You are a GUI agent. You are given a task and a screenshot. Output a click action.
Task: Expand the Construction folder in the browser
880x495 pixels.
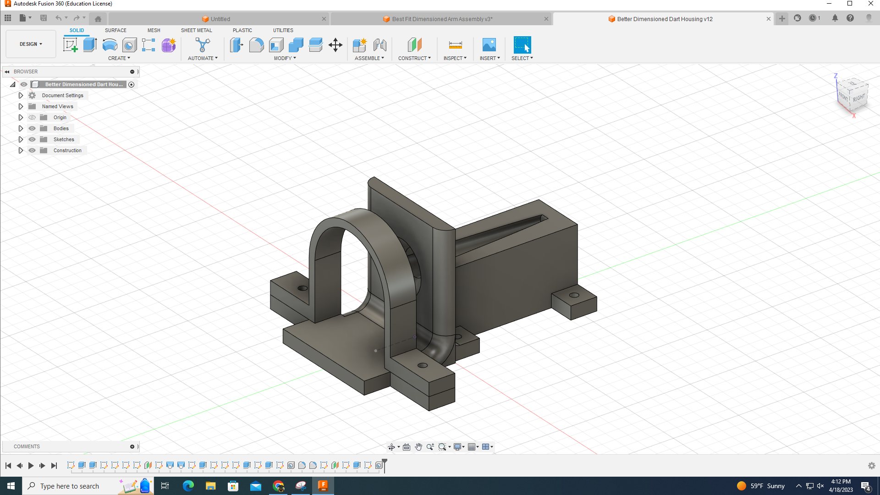click(x=21, y=150)
